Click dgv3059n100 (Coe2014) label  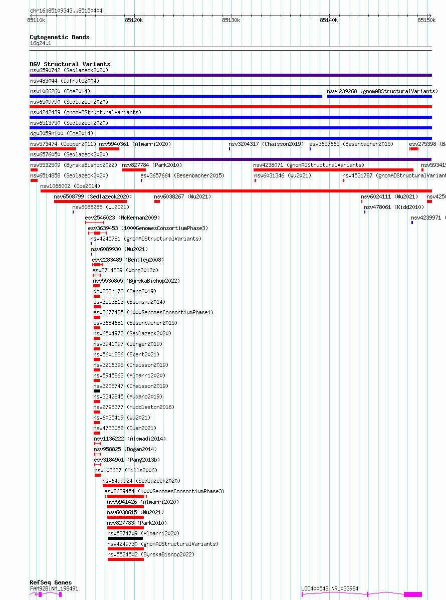pyautogui.click(x=62, y=133)
